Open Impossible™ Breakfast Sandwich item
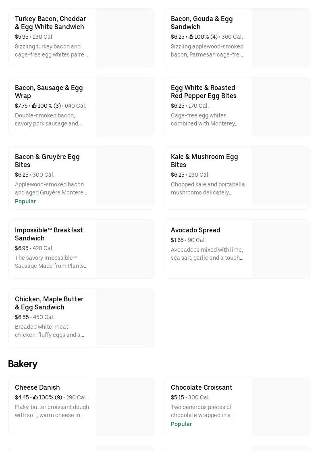324x451 pixels. click(49, 234)
